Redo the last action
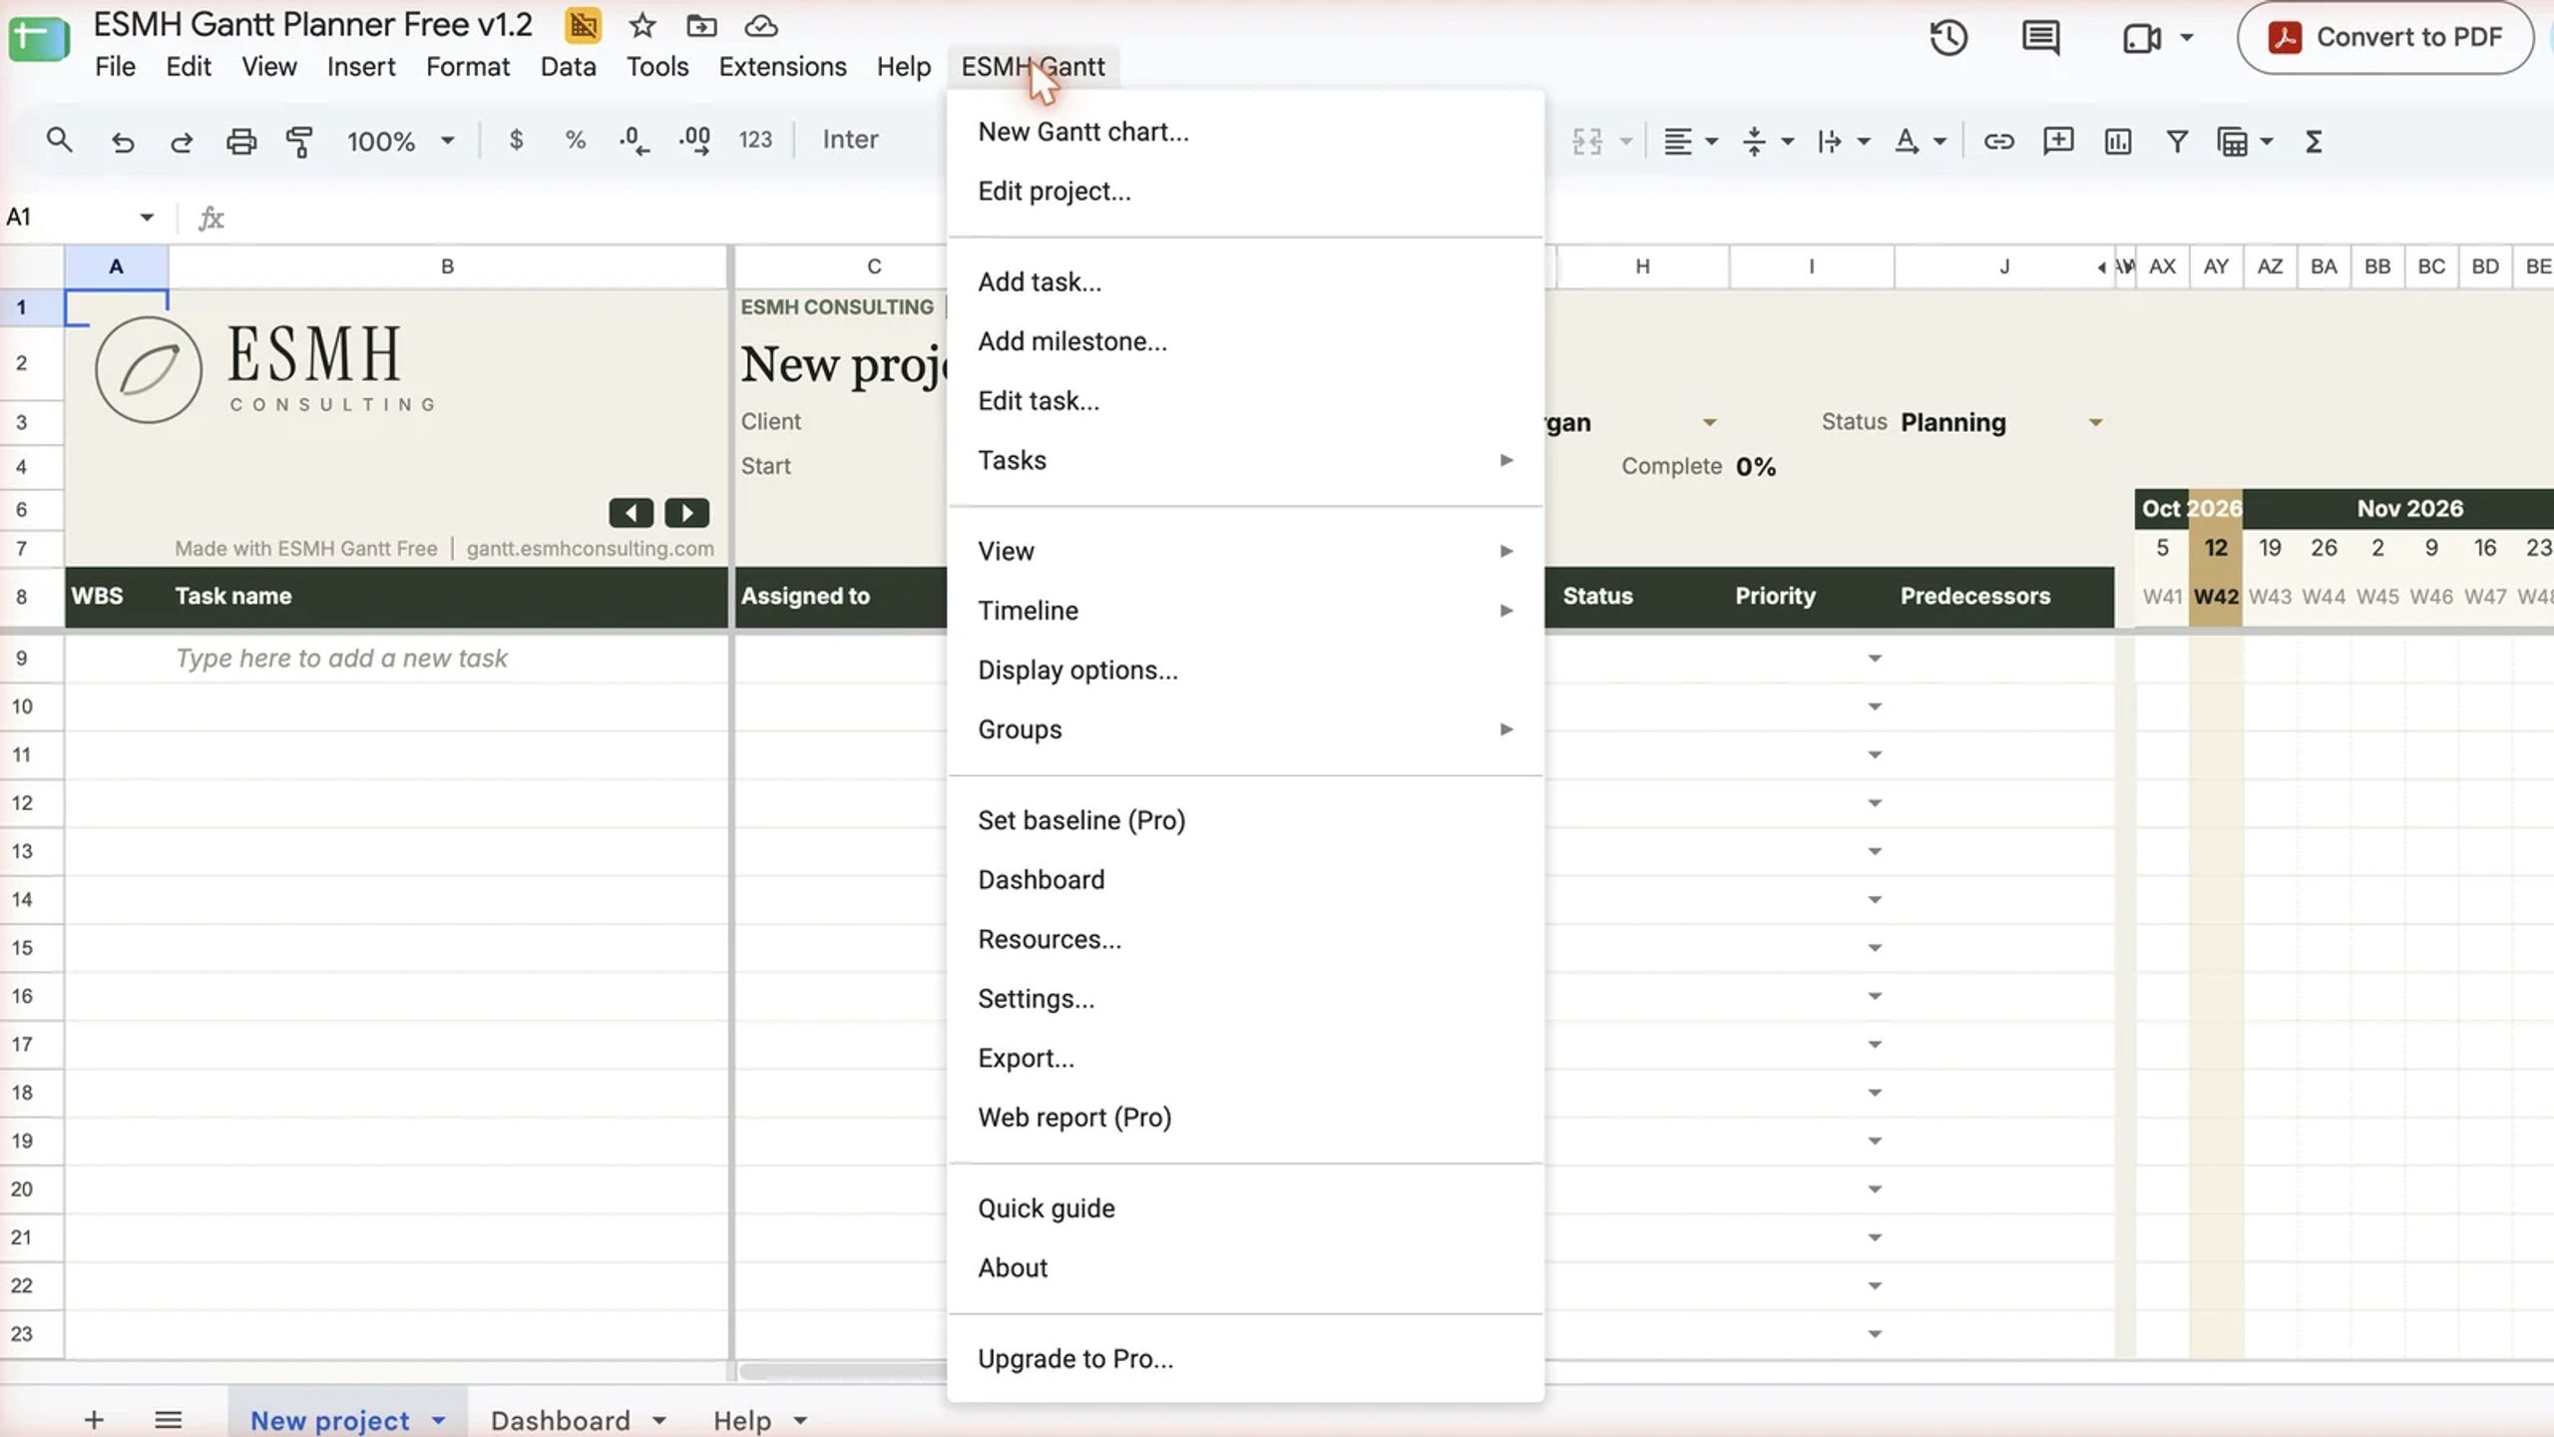This screenshot has width=2554, height=1437. pos(181,141)
